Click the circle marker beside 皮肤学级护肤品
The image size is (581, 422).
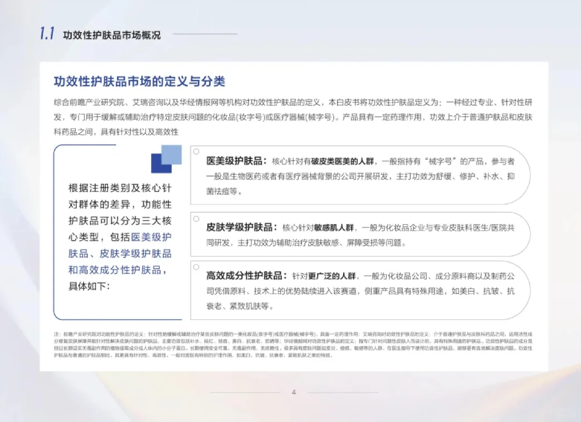(196, 219)
